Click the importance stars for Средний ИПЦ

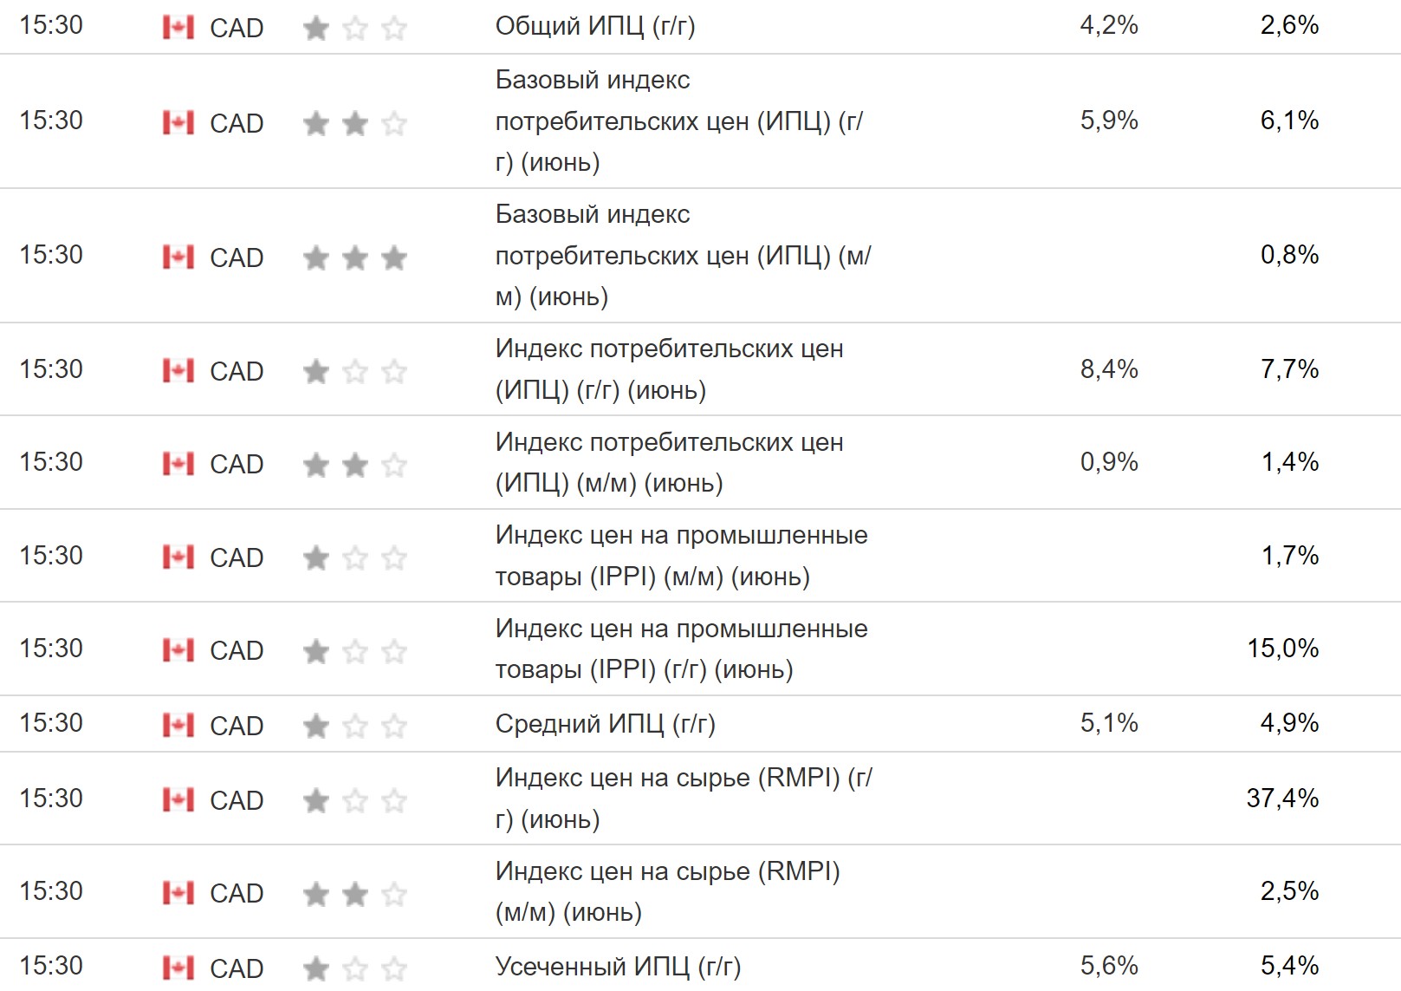(x=354, y=726)
